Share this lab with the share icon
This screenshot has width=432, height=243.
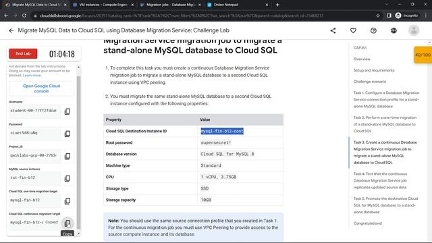333,30
